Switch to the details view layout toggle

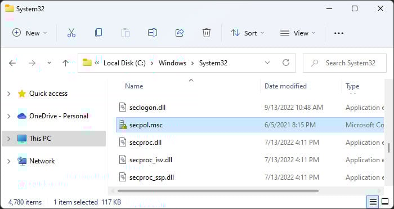pyautogui.click(x=373, y=202)
